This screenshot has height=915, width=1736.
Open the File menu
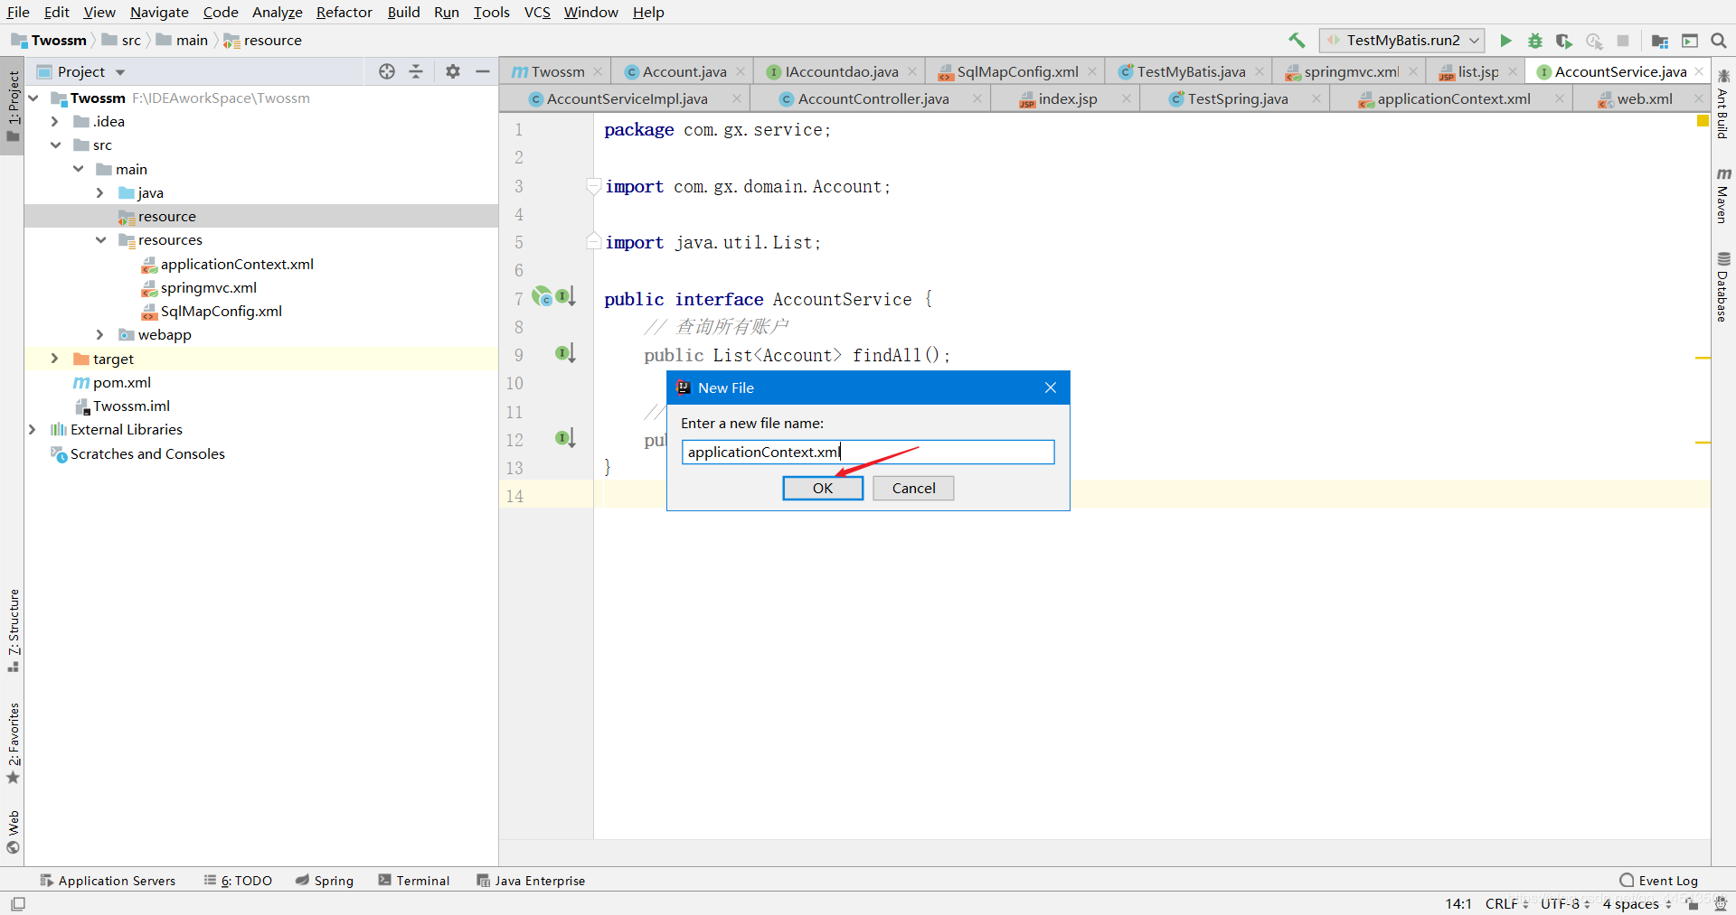click(x=18, y=12)
